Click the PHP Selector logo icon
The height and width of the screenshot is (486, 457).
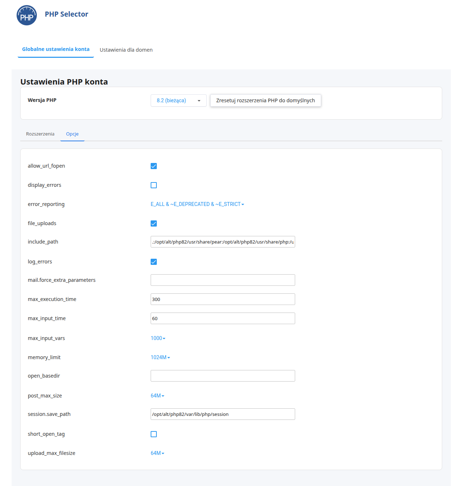[x=27, y=15]
